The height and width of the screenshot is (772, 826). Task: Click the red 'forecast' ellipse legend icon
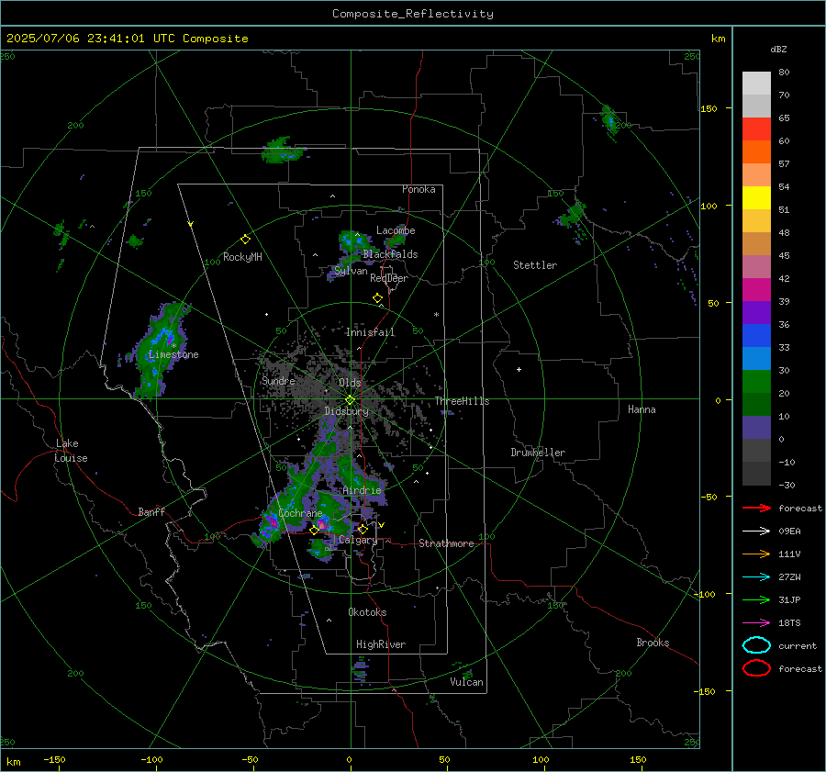756,668
